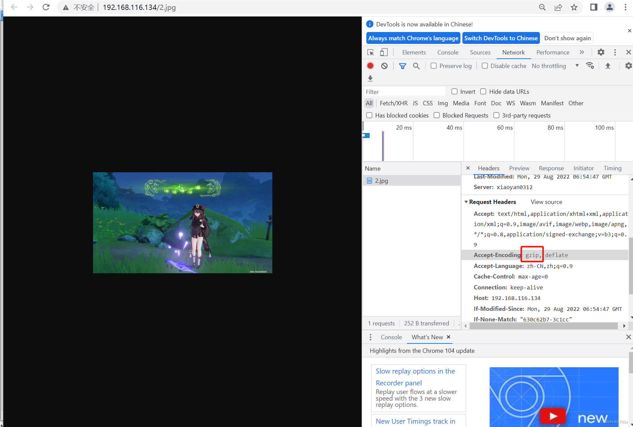Image resolution: width=633 pixels, height=427 pixels.
Task: Show more DevTools tabs chevron
Action: point(582,52)
